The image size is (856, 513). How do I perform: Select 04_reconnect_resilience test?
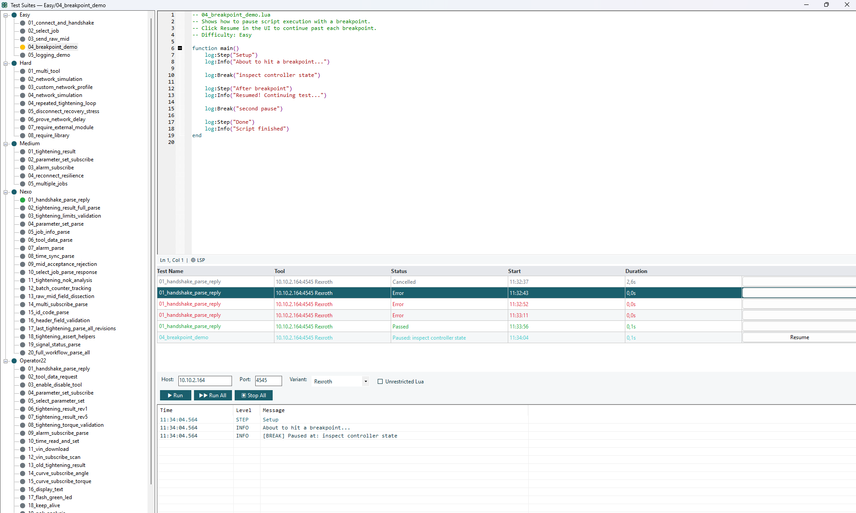pos(56,176)
